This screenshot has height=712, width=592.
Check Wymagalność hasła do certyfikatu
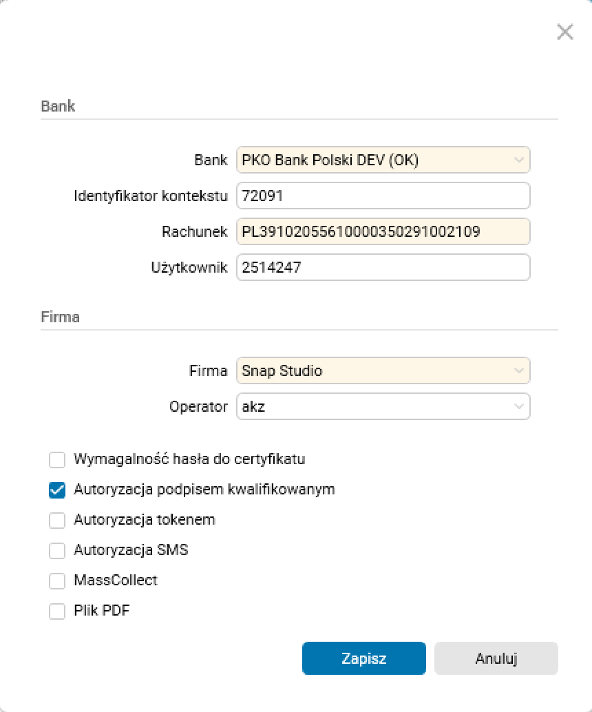coord(57,459)
